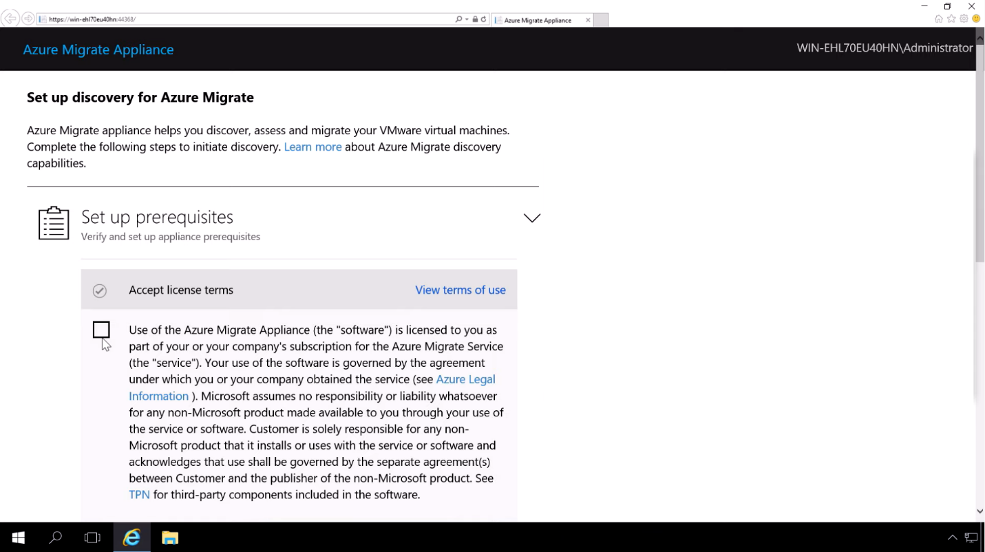985x552 pixels.
Task: Click the search magnifier in address bar
Action: [x=459, y=19]
